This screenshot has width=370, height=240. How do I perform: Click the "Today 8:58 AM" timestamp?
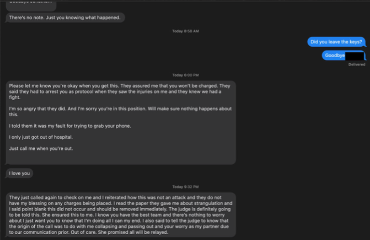[185, 31]
